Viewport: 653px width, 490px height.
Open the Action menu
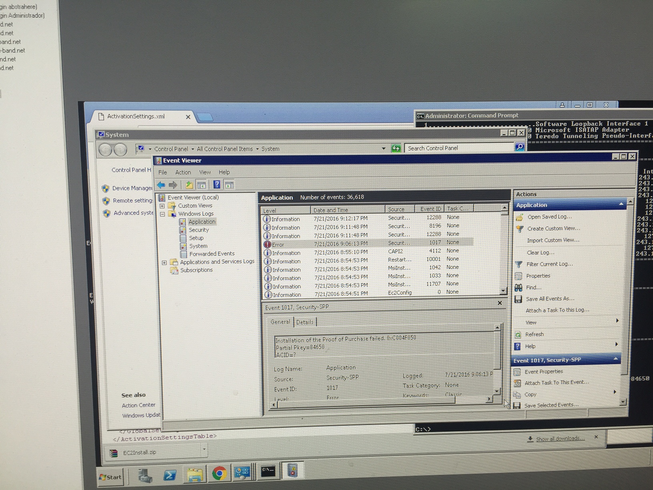[x=183, y=173]
